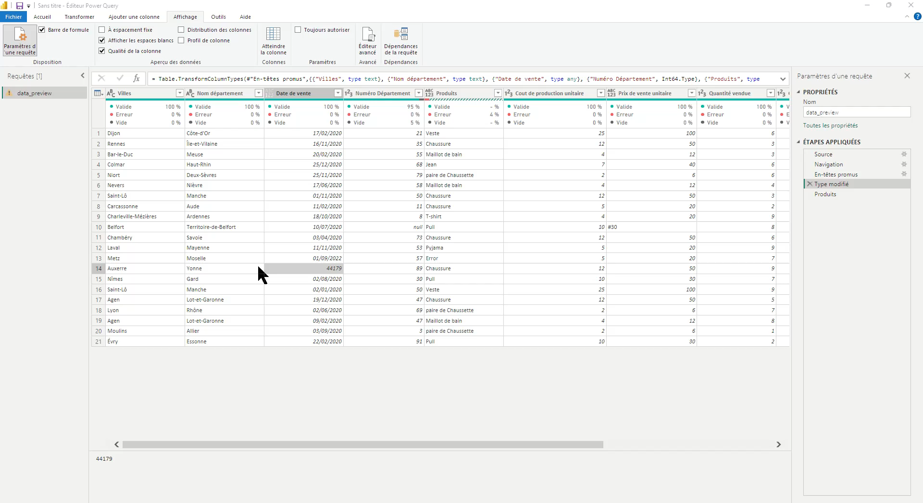Viewport: 923px width, 503px height.
Task: Open the Fichier menu
Action: [x=13, y=17]
